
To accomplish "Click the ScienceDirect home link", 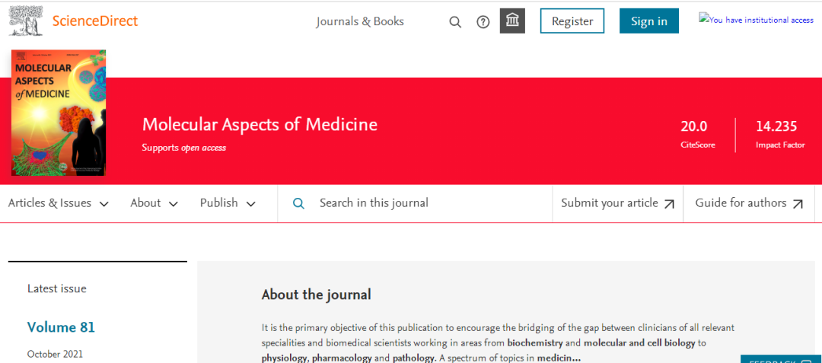I will tap(95, 21).
